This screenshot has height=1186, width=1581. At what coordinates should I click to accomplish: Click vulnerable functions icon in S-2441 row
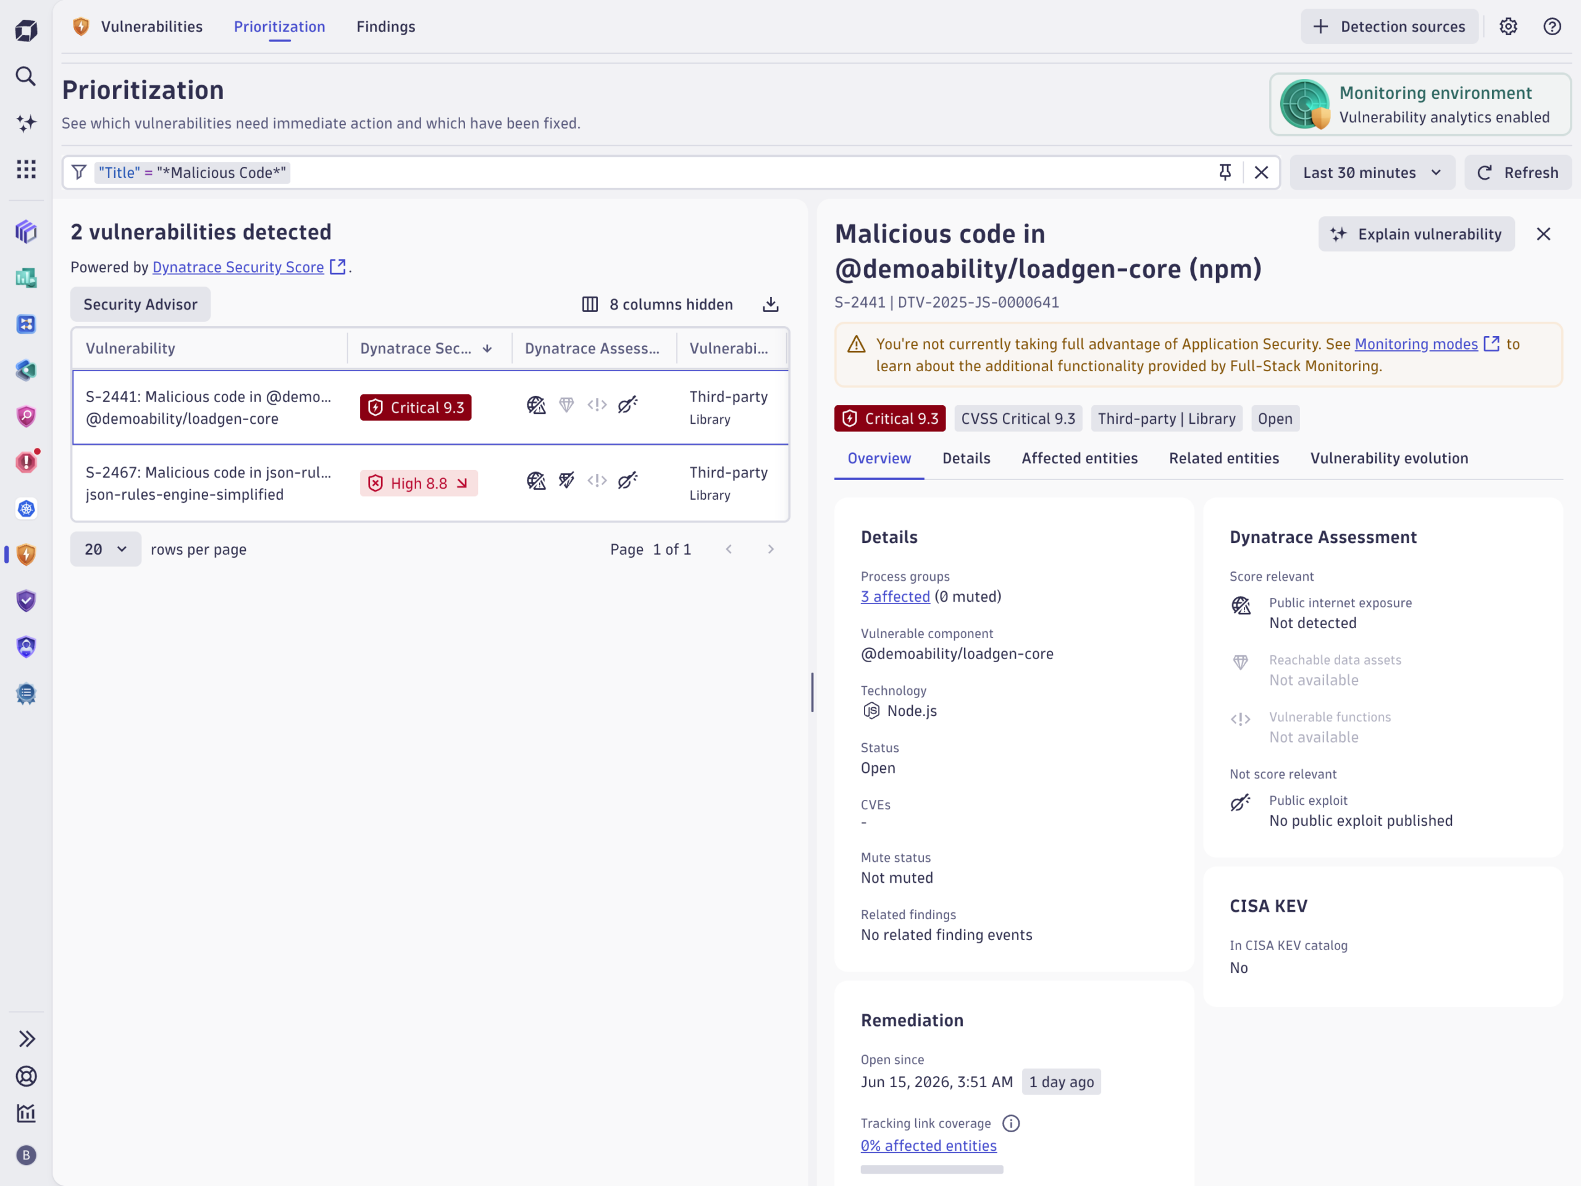pyautogui.click(x=597, y=405)
